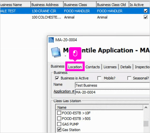
Task: Tick the Seasonal? checkbox
Action: click(129, 78)
